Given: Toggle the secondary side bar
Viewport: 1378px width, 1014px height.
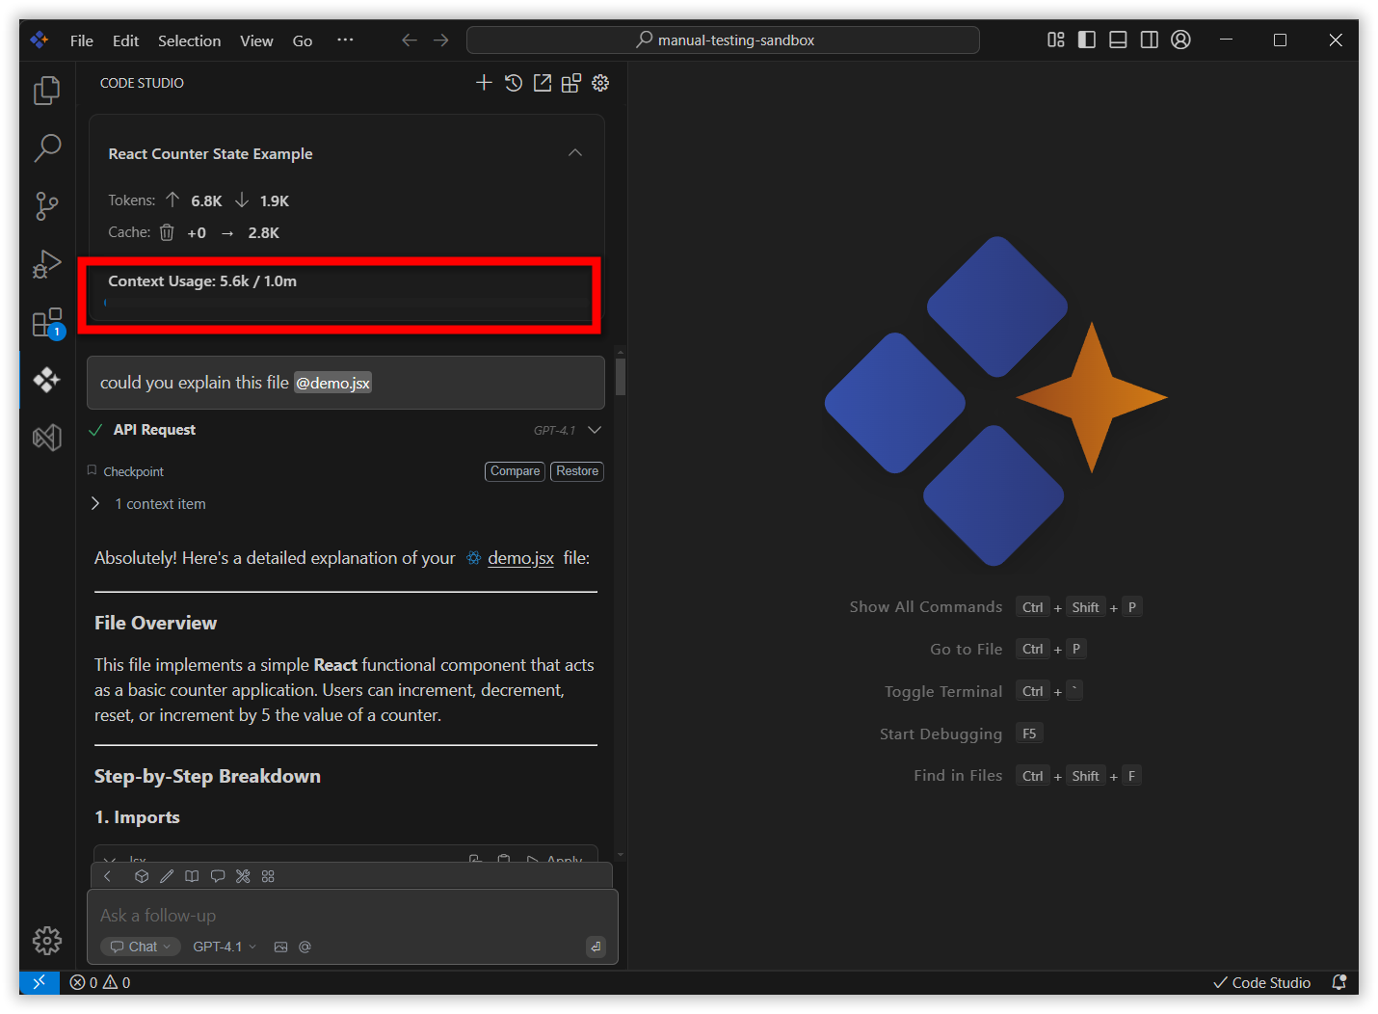Looking at the screenshot, I should pyautogui.click(x=1150, y=40).
